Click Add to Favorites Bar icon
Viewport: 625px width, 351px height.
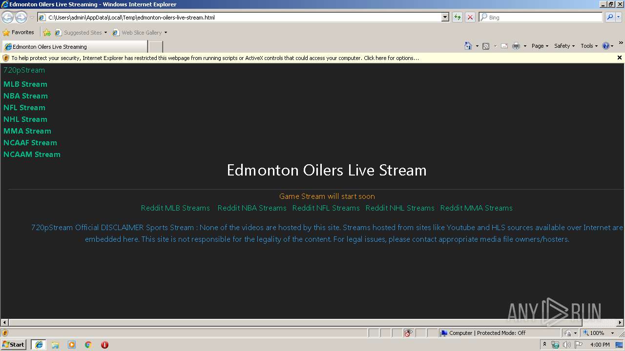(x=47, y=33)
